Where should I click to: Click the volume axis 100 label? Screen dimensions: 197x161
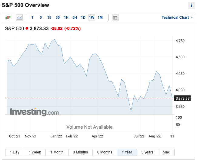[x=179, y=118]
